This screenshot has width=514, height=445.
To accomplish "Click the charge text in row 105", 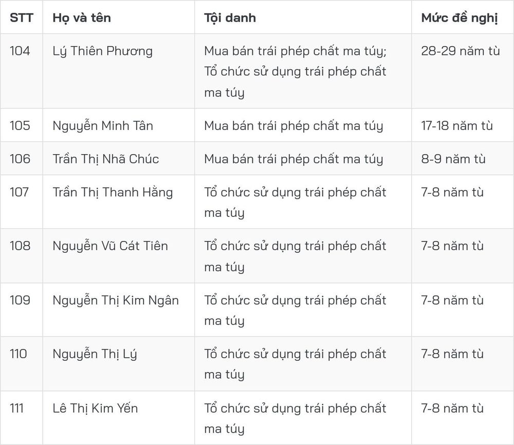I will click(293, 126).
